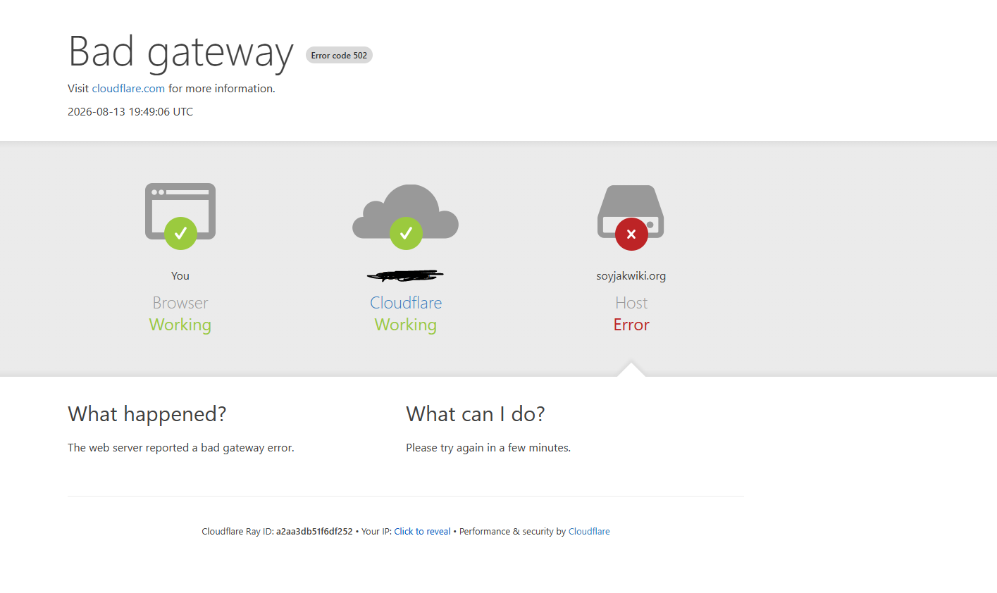Click 'Please try again in a few minutes.'
The image size is (997, 593).
tap(488, 448)
